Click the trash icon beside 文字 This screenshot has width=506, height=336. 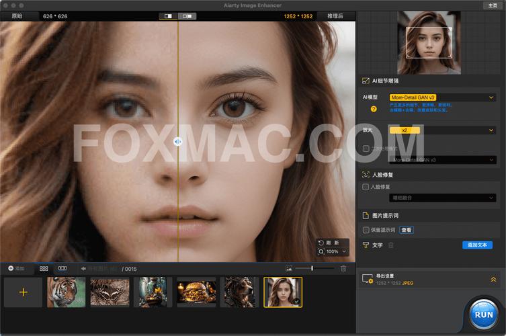(391, 245)
